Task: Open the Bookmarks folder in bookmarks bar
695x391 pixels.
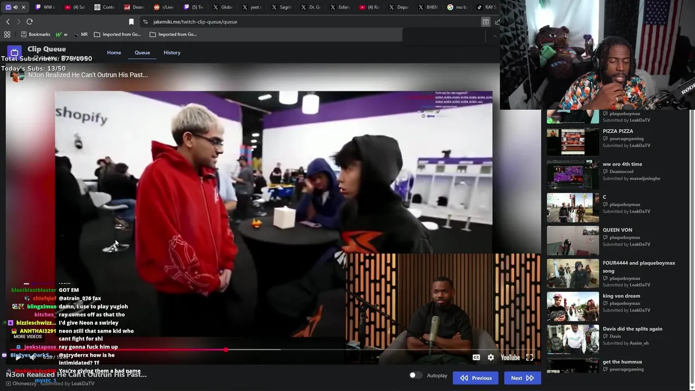Action: click(35, 34)
